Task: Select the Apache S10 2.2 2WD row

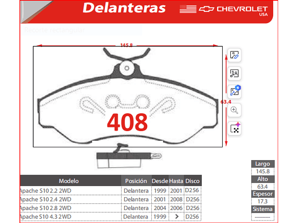Action: 45,191
